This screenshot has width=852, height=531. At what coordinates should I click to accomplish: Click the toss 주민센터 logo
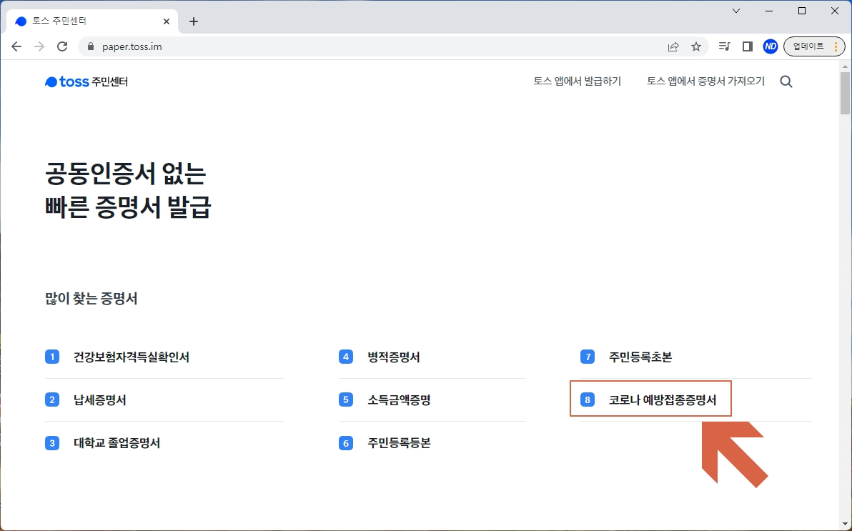click(x=86, y=81)
